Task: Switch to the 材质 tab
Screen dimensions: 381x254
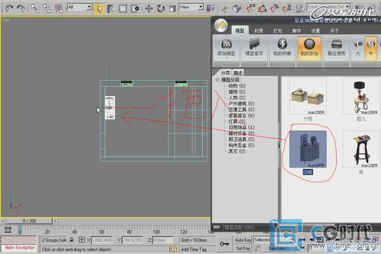Action: [258, 30]
